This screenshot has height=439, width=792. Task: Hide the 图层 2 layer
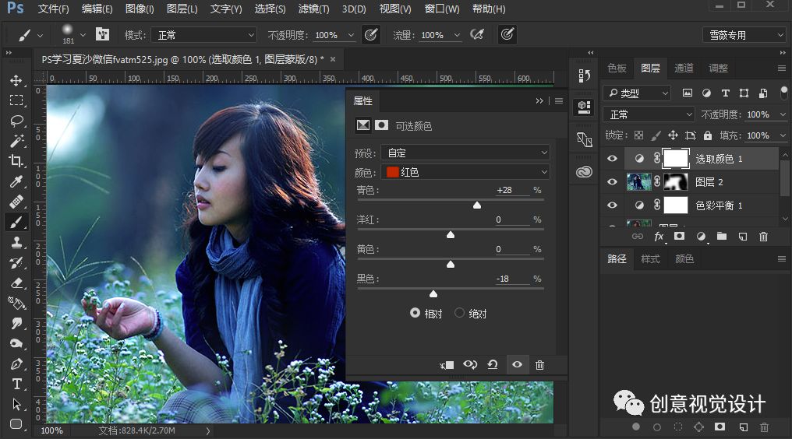click(x=612, y=181)
